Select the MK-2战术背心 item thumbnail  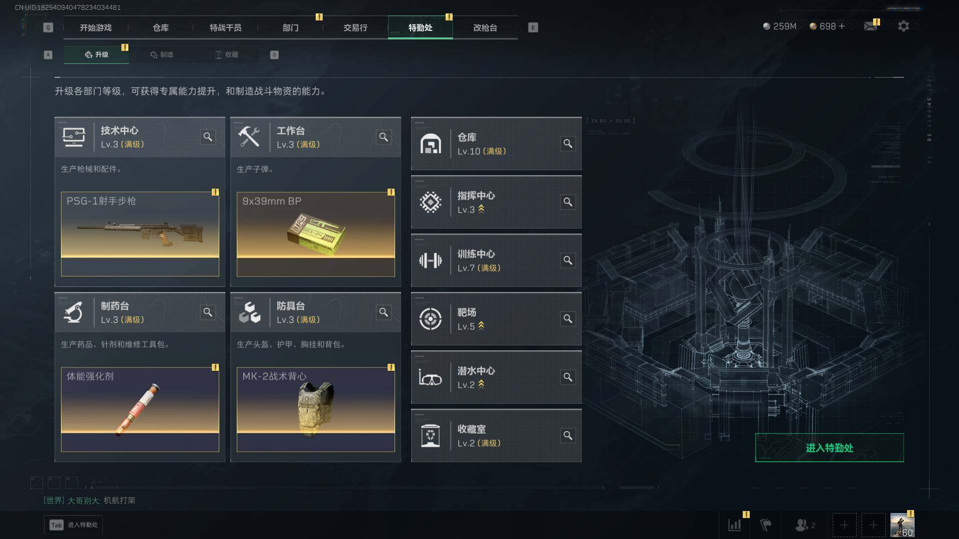(316, 409)
